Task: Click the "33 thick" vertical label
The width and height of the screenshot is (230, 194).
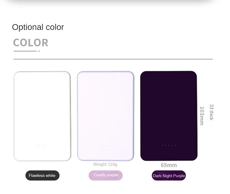Action: 211,112
